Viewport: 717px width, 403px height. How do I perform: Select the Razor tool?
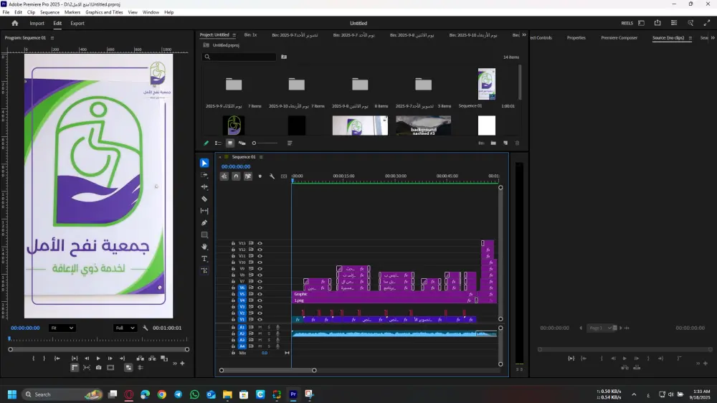tap(204, 199)
